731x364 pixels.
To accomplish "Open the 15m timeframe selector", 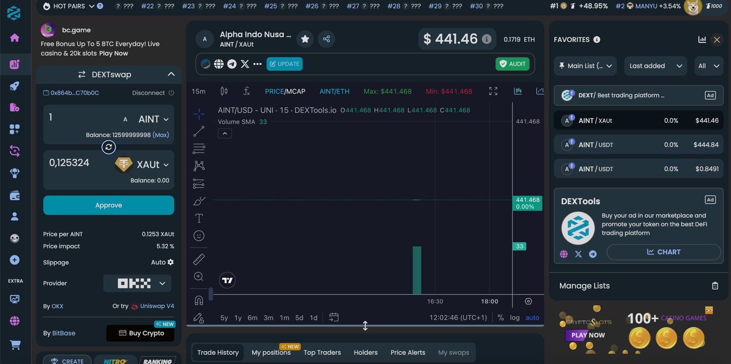I will click(x=198, y=91).
